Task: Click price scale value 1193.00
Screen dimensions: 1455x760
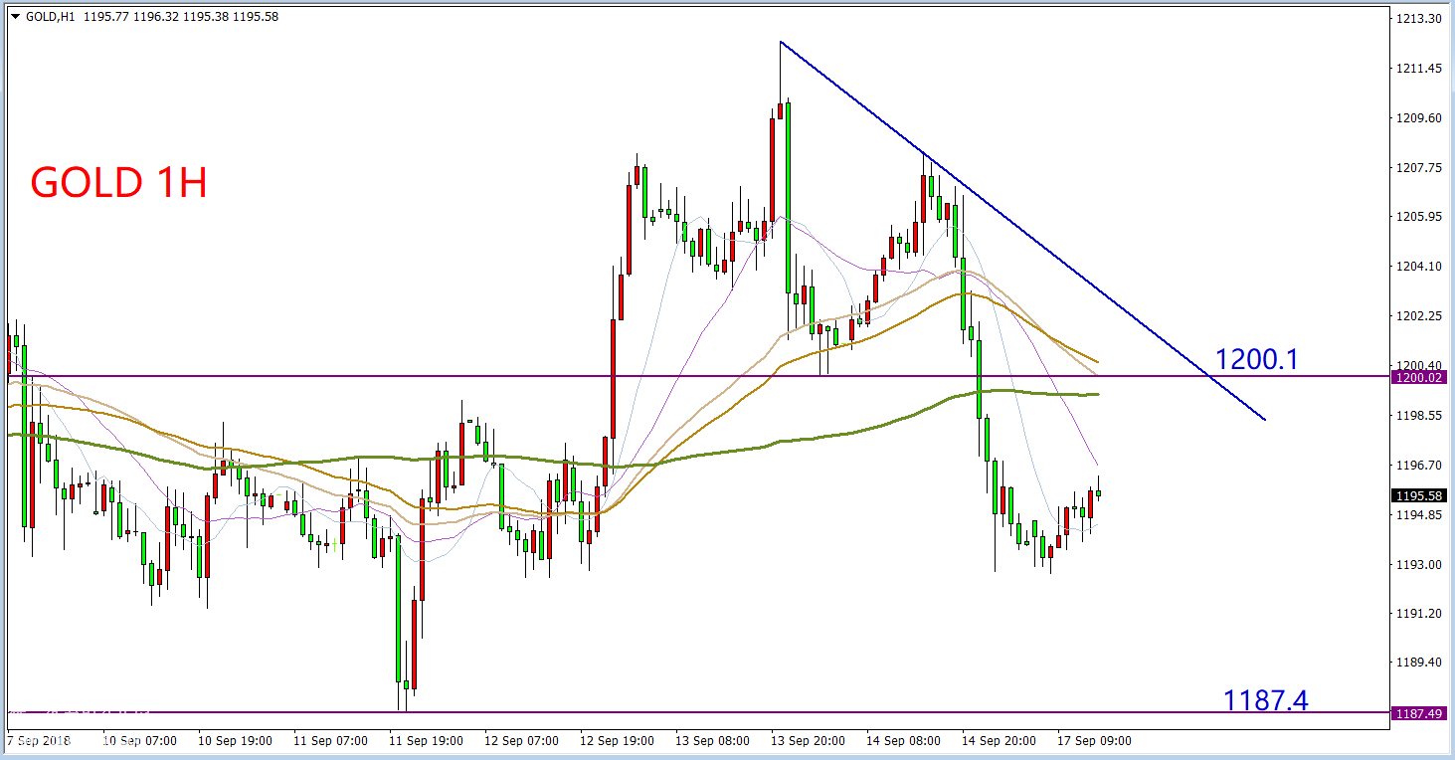Action: (1419, 564)
